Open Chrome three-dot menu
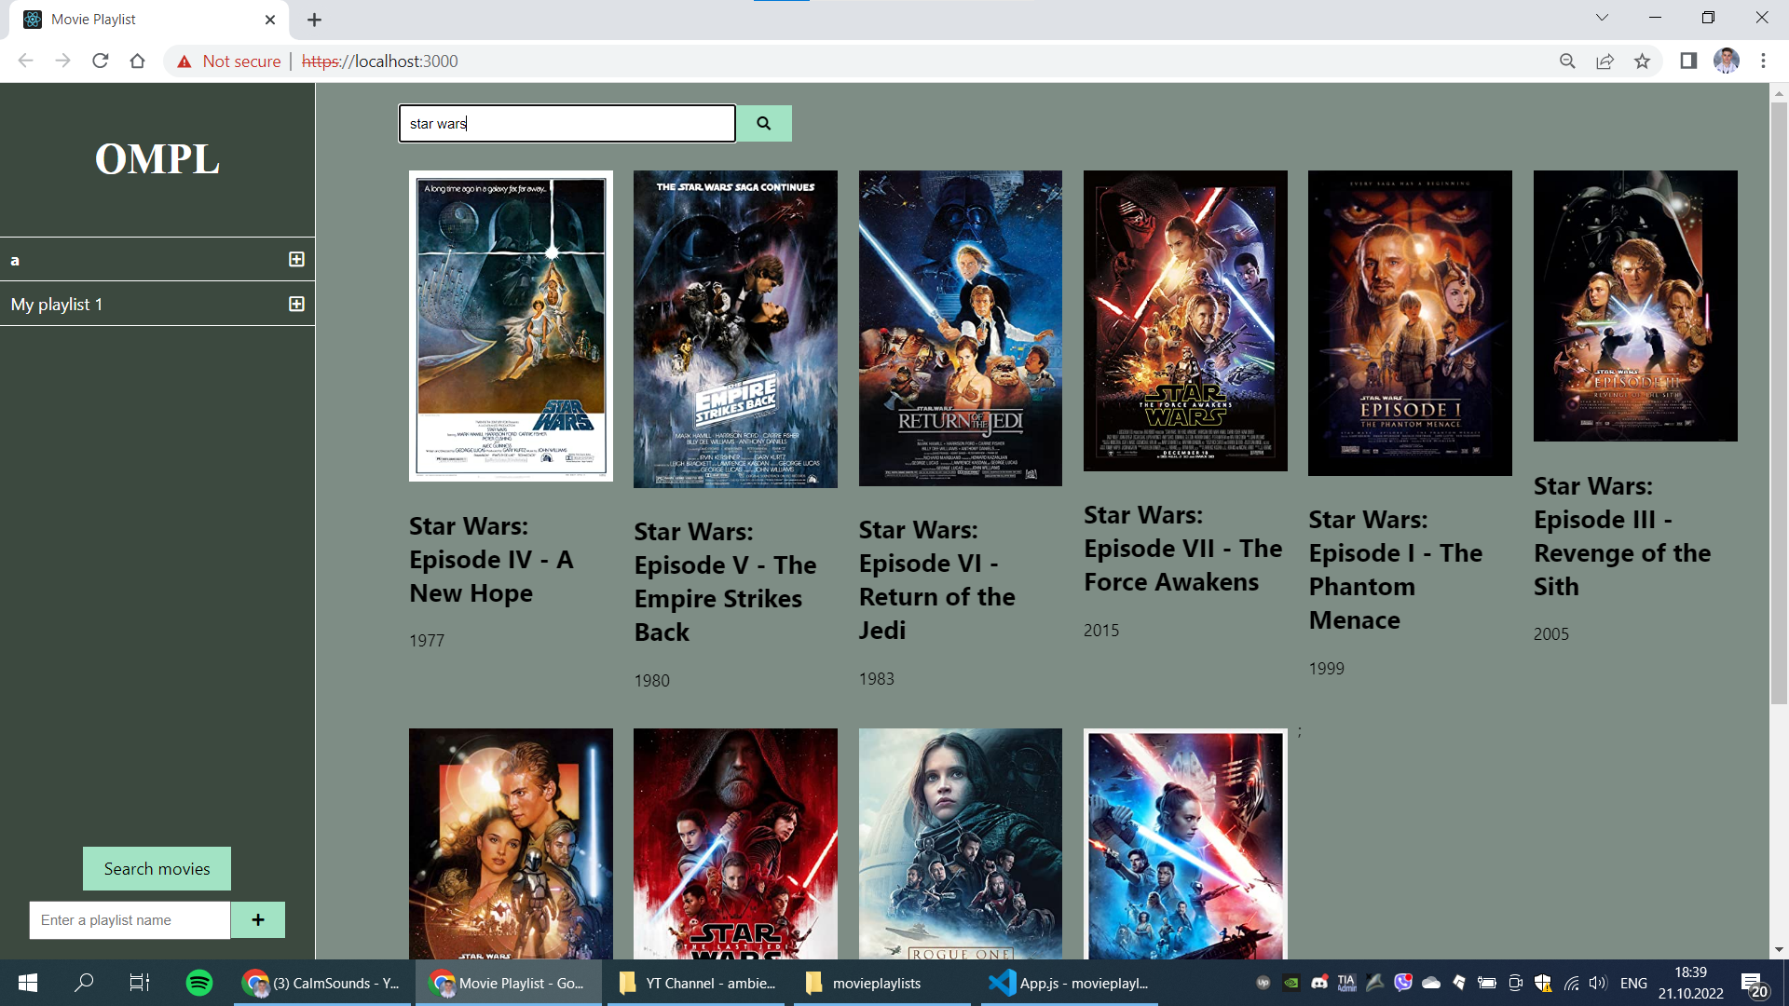The height and width of the screenshot is (1006, 1789). [x=1763, y=61]
